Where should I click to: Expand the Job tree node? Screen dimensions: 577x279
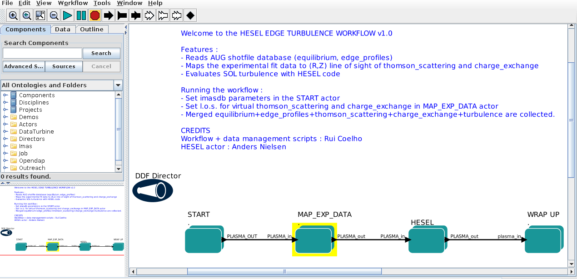pos(5,154)
